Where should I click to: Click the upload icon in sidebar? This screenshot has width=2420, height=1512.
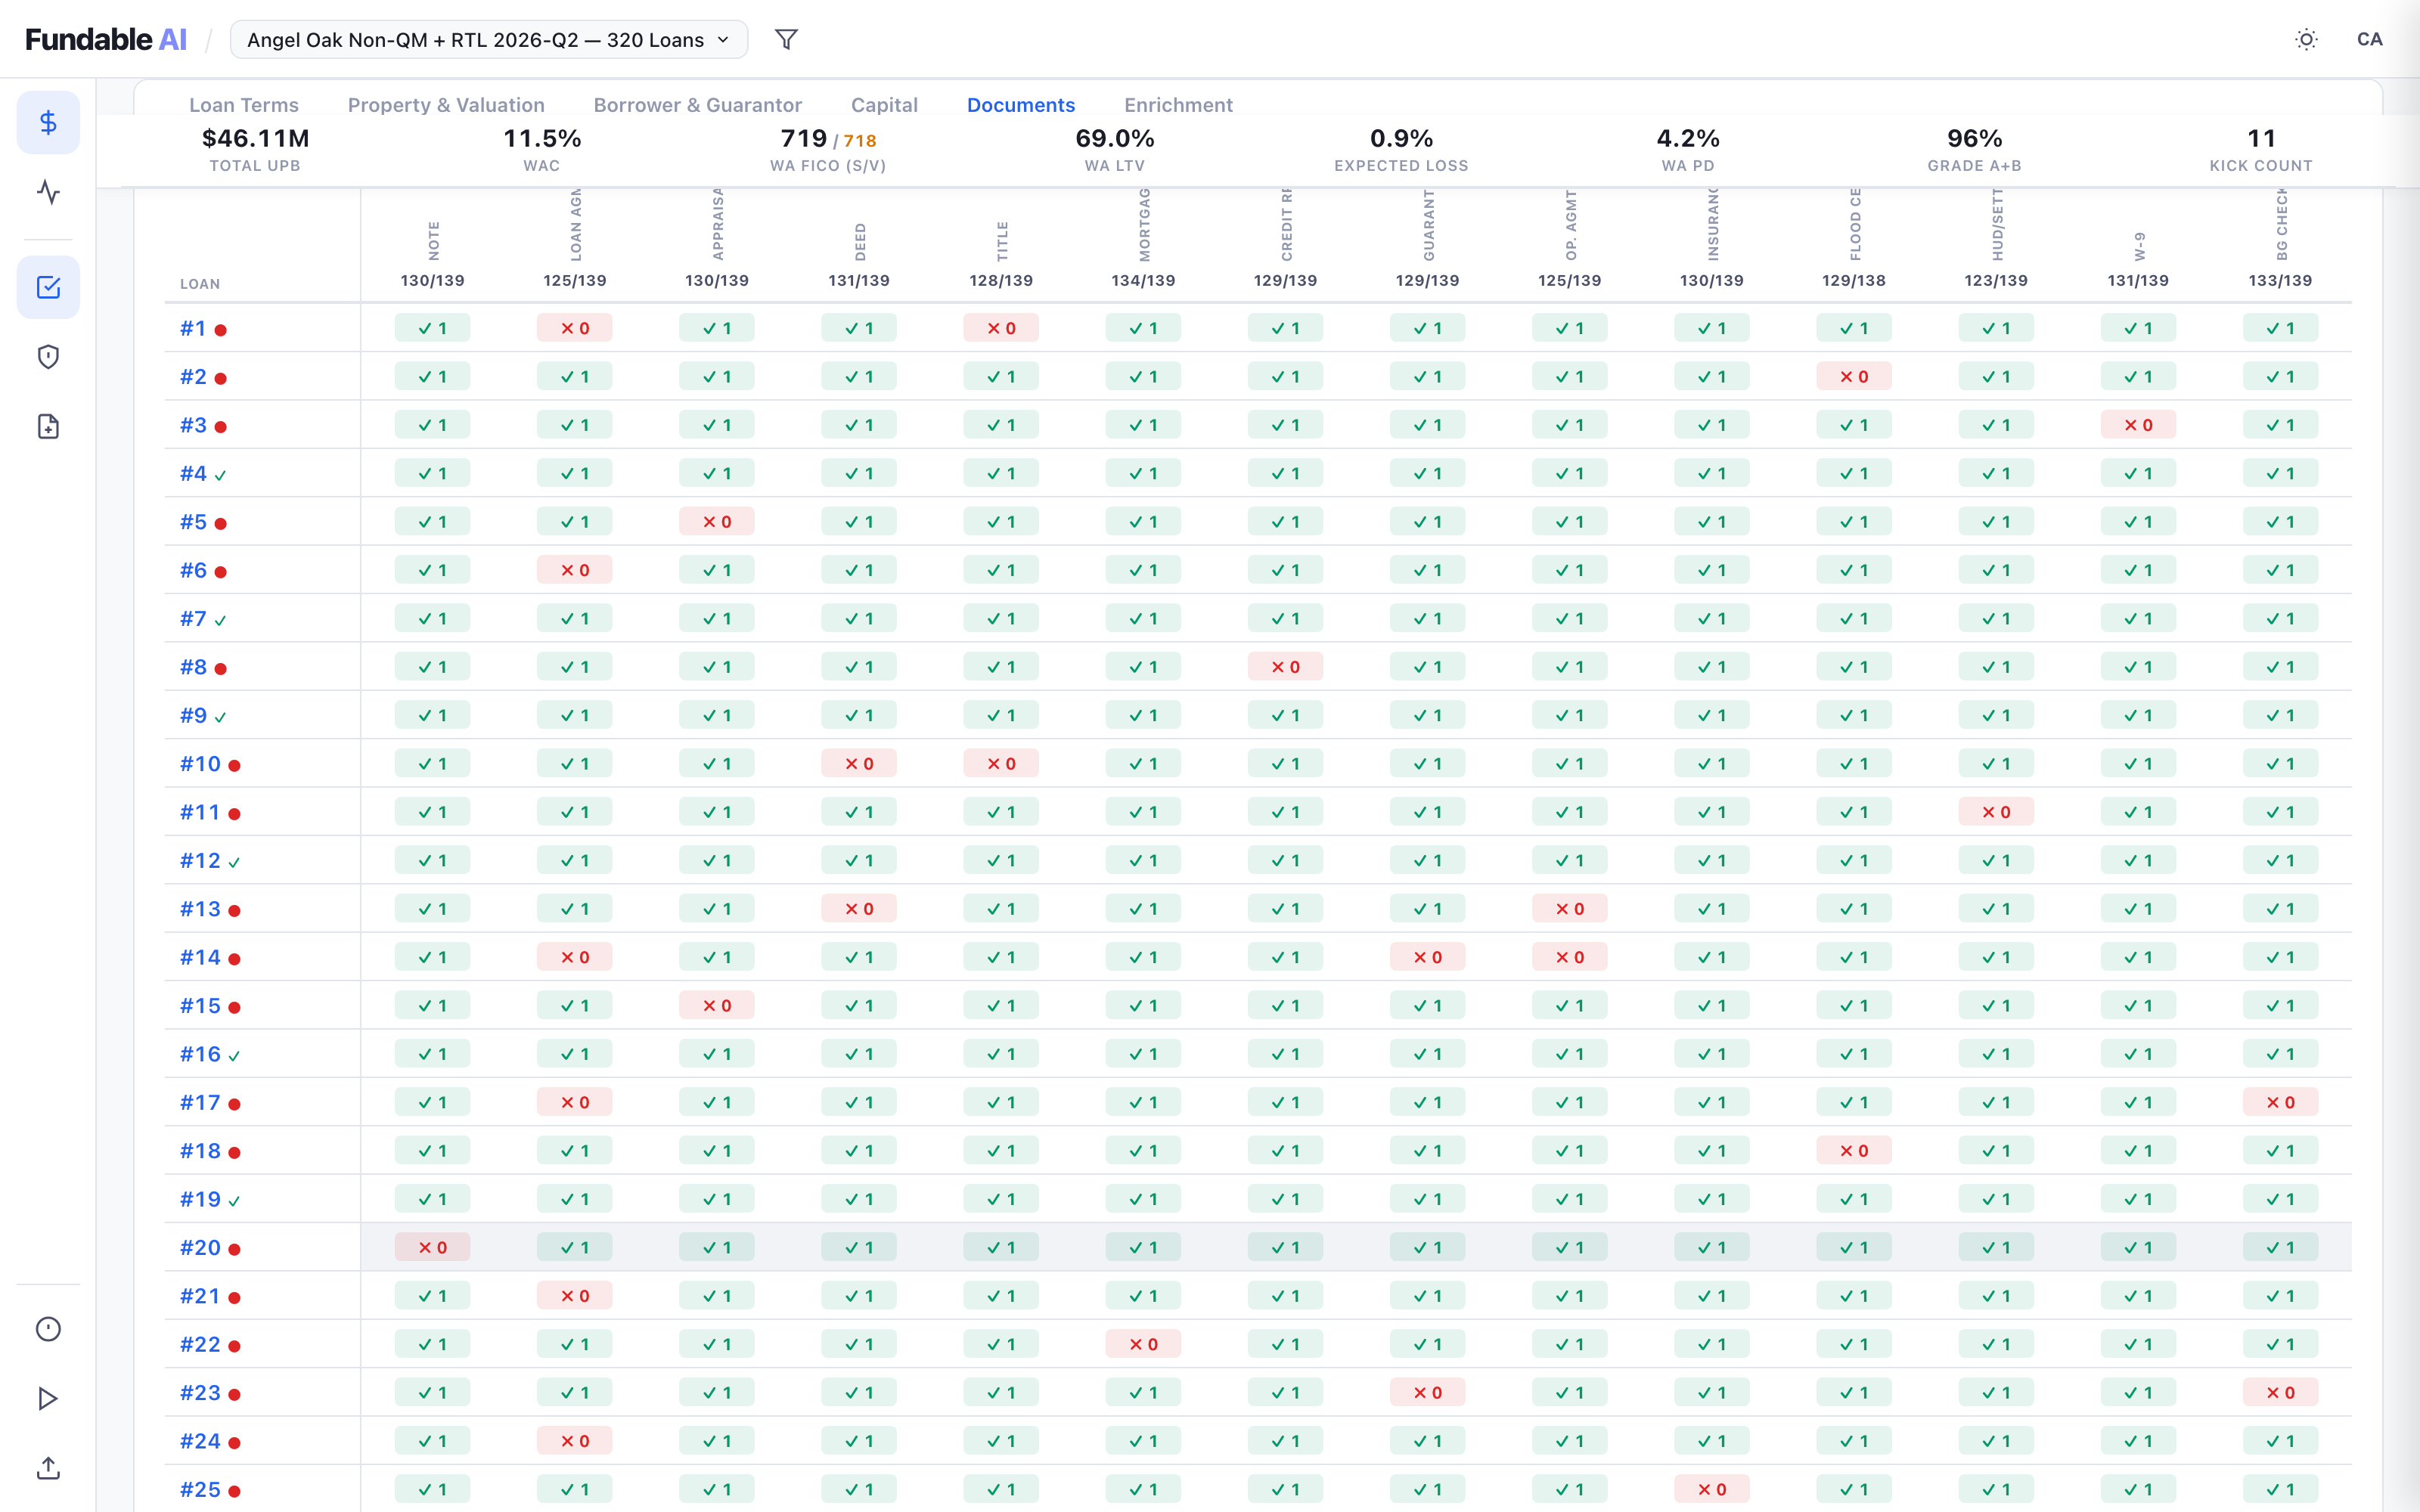[x=48, y=1468]
